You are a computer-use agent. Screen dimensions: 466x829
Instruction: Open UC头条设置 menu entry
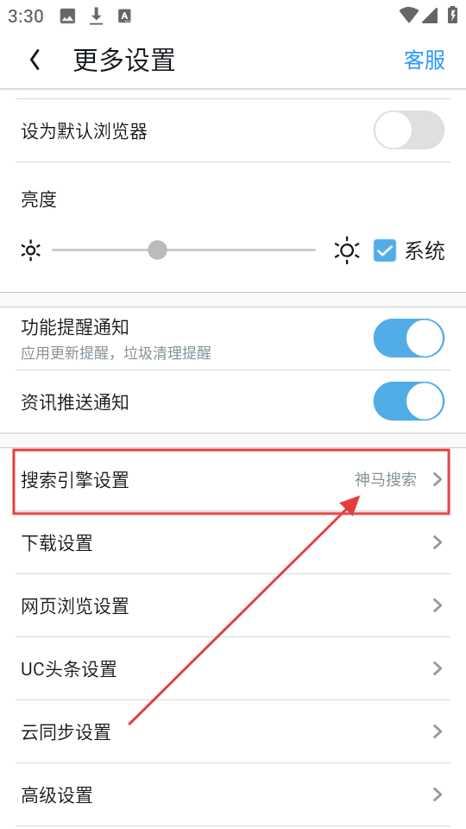pyautogui.click(x=232, y=668)
